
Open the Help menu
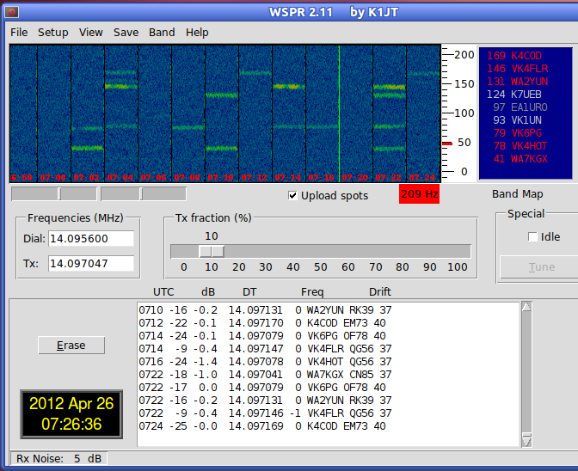(x=197, y=33)
